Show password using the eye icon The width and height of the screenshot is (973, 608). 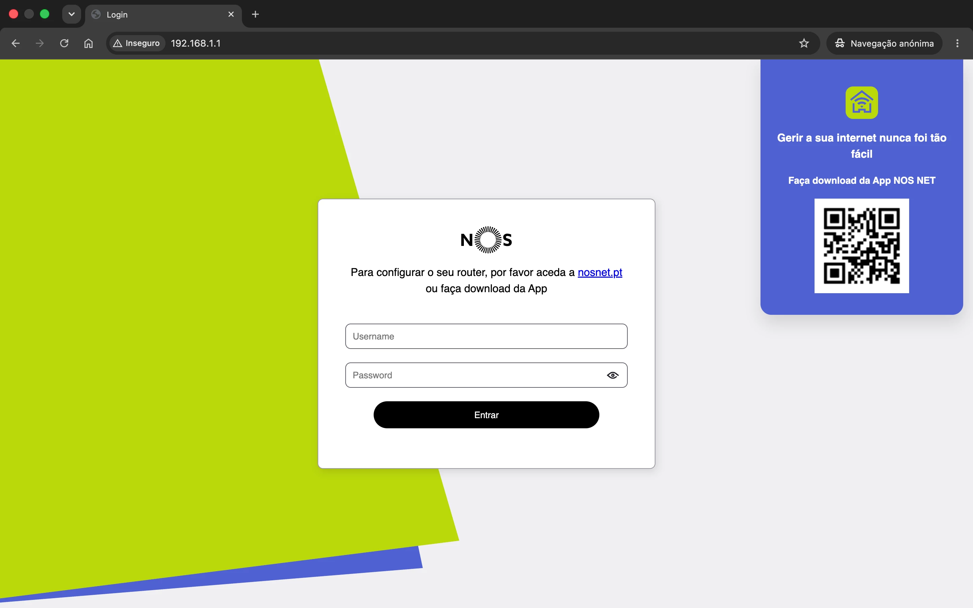point(612,375)
